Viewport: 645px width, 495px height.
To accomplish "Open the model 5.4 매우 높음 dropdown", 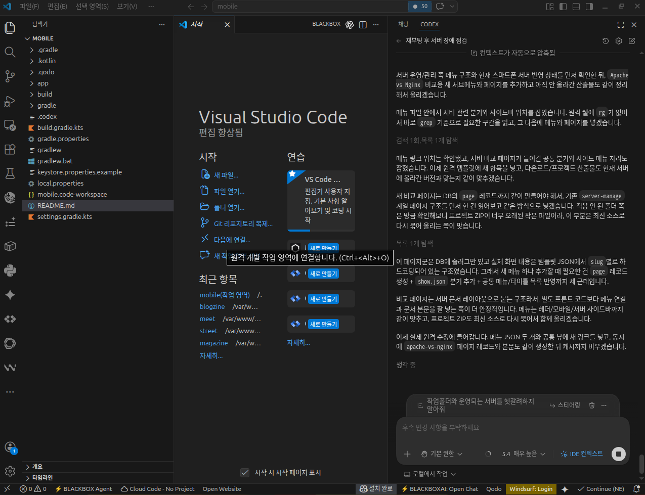I will (523, 454).
